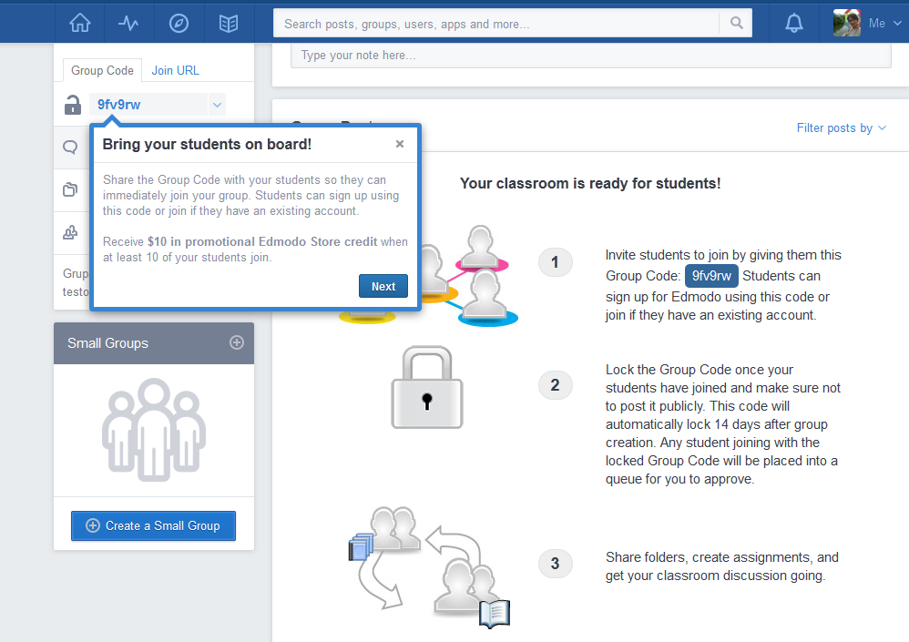Switch to the Group Code tab

click(x=102, y=70)
